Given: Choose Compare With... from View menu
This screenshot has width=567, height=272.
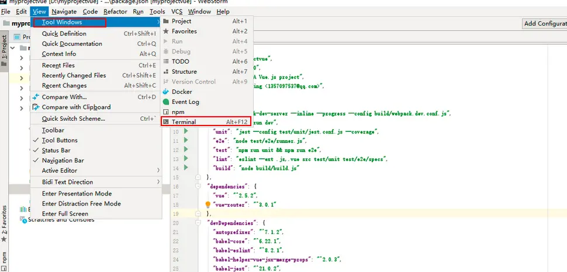Looking at the screenshot, I should pyautogui.click(x=96, y=97).
